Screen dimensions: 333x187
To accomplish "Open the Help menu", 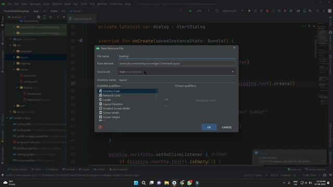I will (128, 4).
